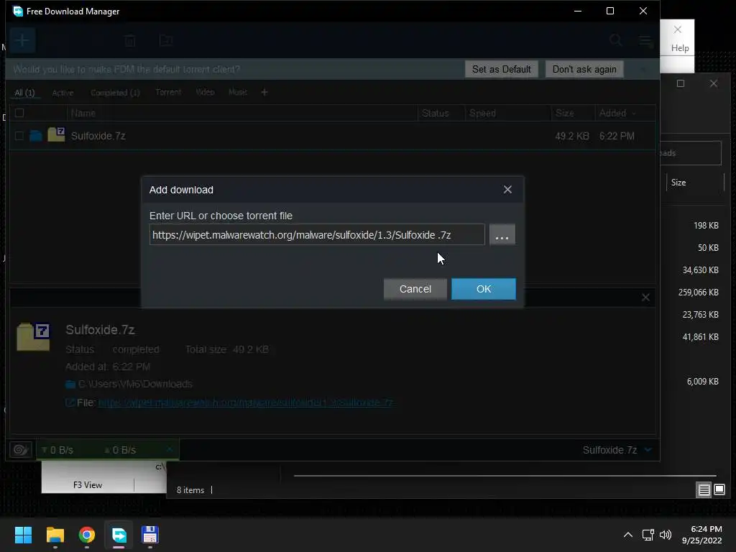Click F3 View in background file manager
This screenshot has height=552, width=736.
coord(88,485)
